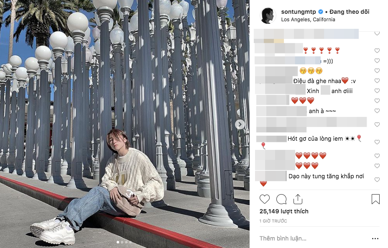The height and width of the screenshot is (248, 388).
Task: Open the sontungmtp profile avatar
Action: (x=268, y=15)
